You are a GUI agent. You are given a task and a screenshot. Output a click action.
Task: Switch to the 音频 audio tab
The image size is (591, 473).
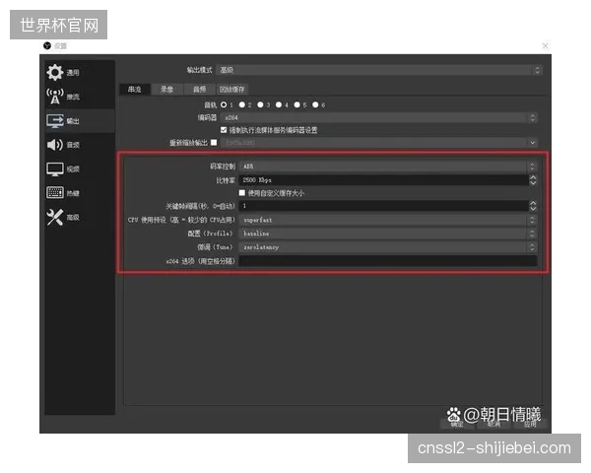pos(199,90)
